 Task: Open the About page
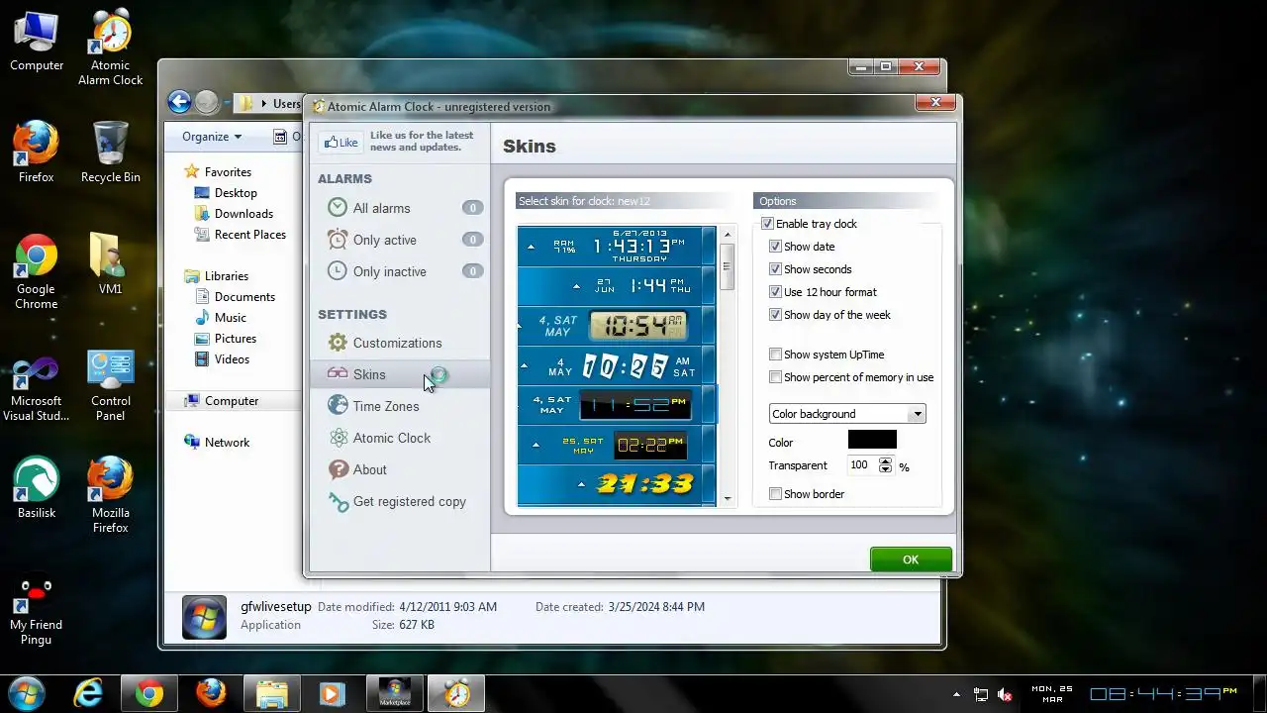tap(400, 469)
